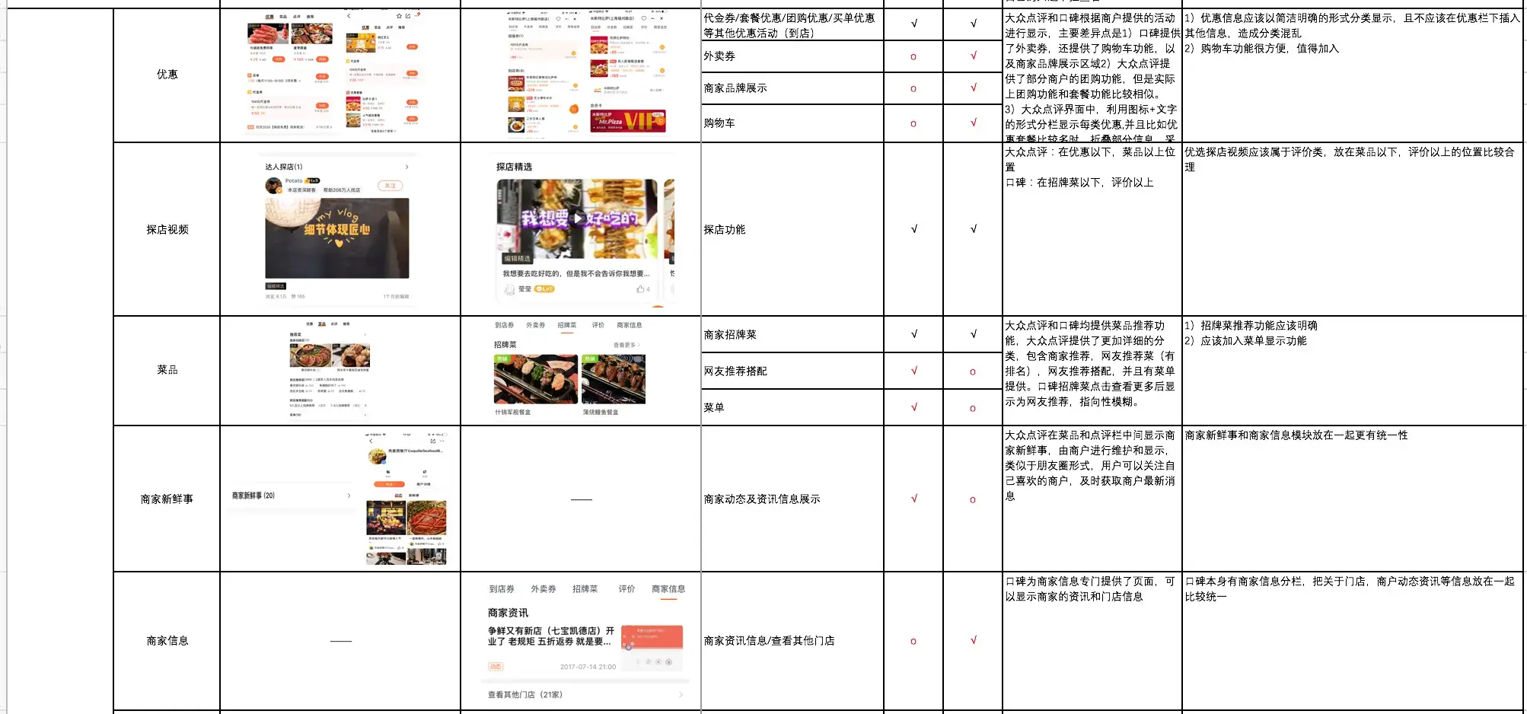Click the back arrow in 商家新鲜事 screenshot

click(x=371, y=441)
